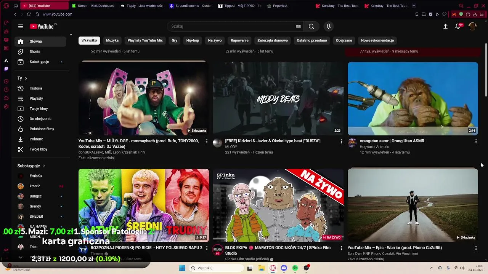Click the search magnifier button

(311, 26)
